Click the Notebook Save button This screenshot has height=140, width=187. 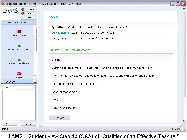28,124
